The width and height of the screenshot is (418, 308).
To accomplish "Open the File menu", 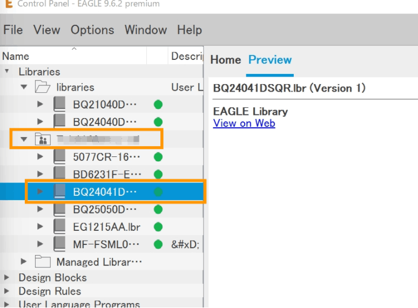I will [x=13, y=30].
